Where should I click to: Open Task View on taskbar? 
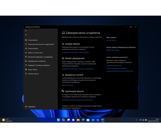click(68, 120)
